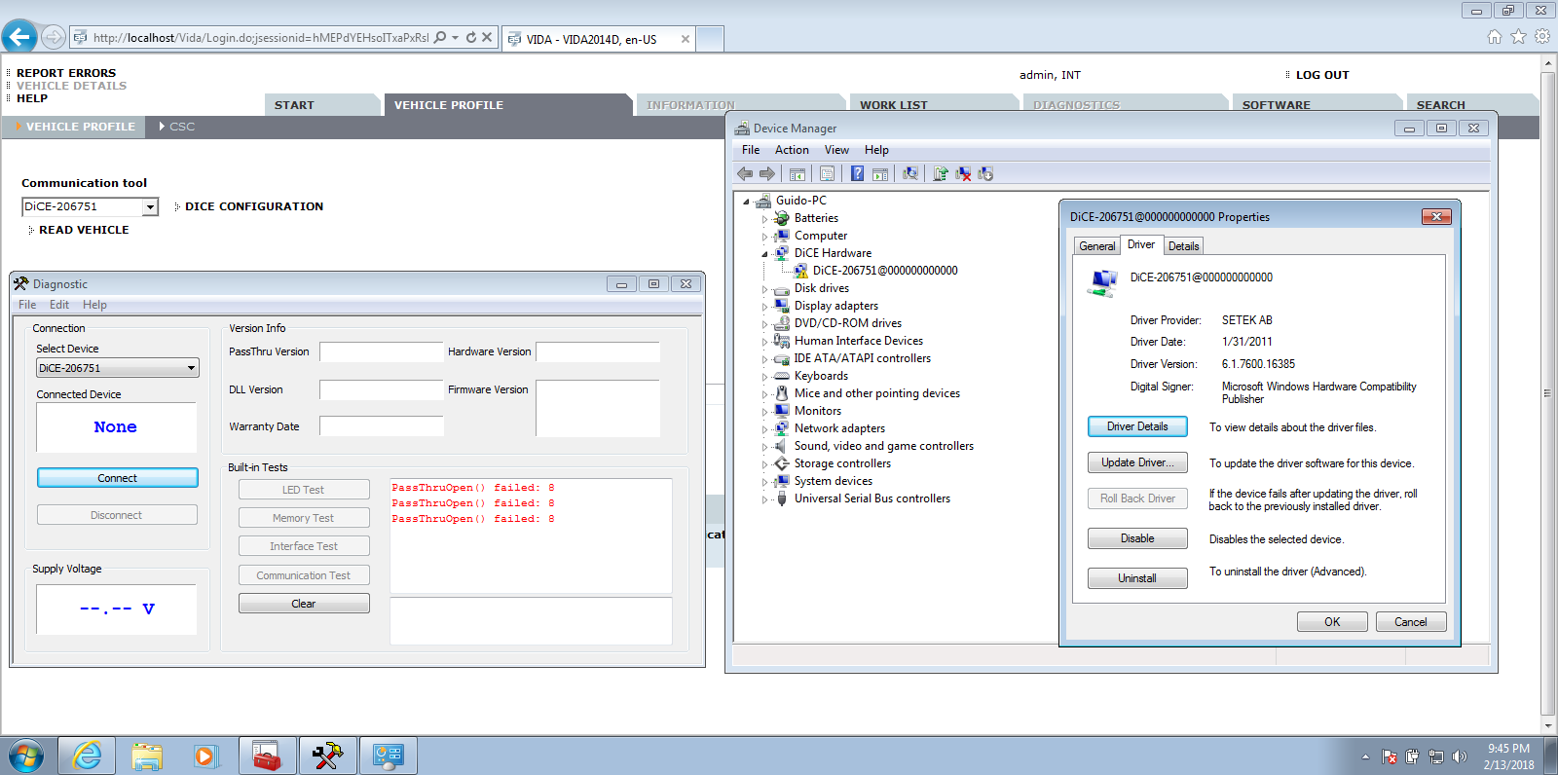Switch to Details tab in Properties dialog
The width and height of the screenshot is (1558, 775).
point(1183,246)
